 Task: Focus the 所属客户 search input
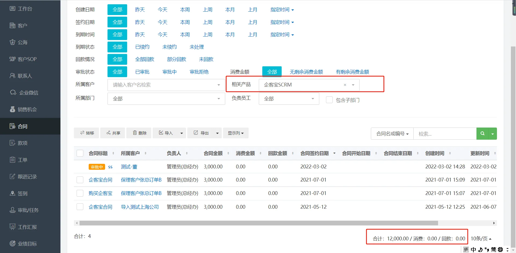166,85
